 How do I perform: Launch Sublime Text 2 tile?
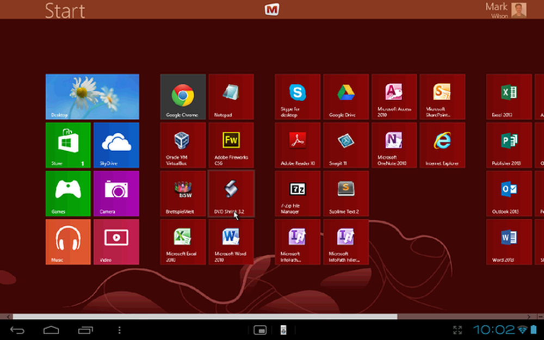[x=346, y=193]
